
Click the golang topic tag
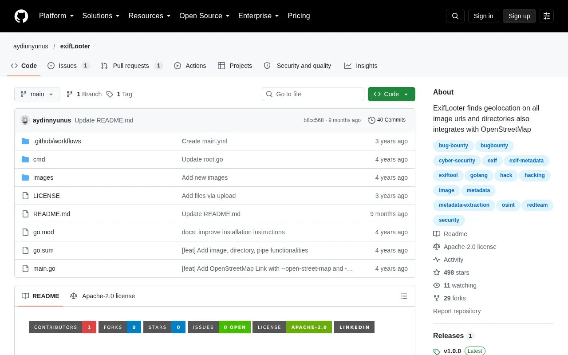(x=479, y=175)
